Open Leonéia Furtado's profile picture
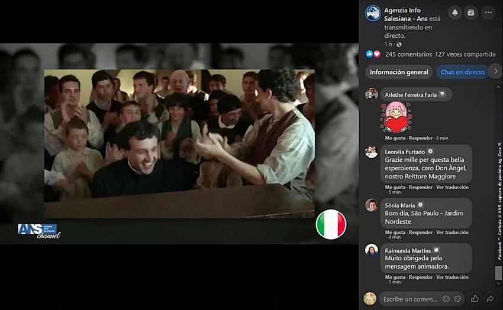 372,152
